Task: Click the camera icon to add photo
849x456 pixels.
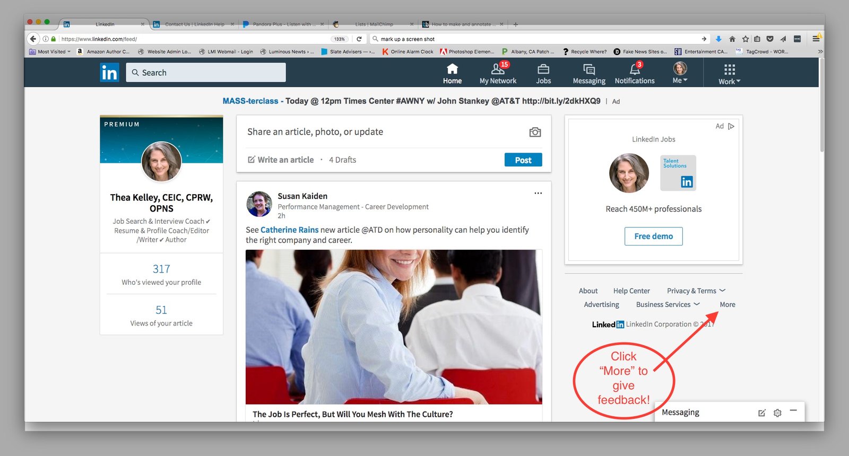Action: (x=535, y=132)
